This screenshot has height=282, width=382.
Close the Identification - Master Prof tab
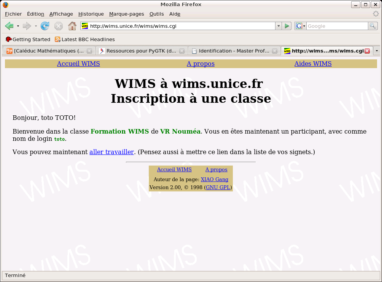(x=275, y=51)
